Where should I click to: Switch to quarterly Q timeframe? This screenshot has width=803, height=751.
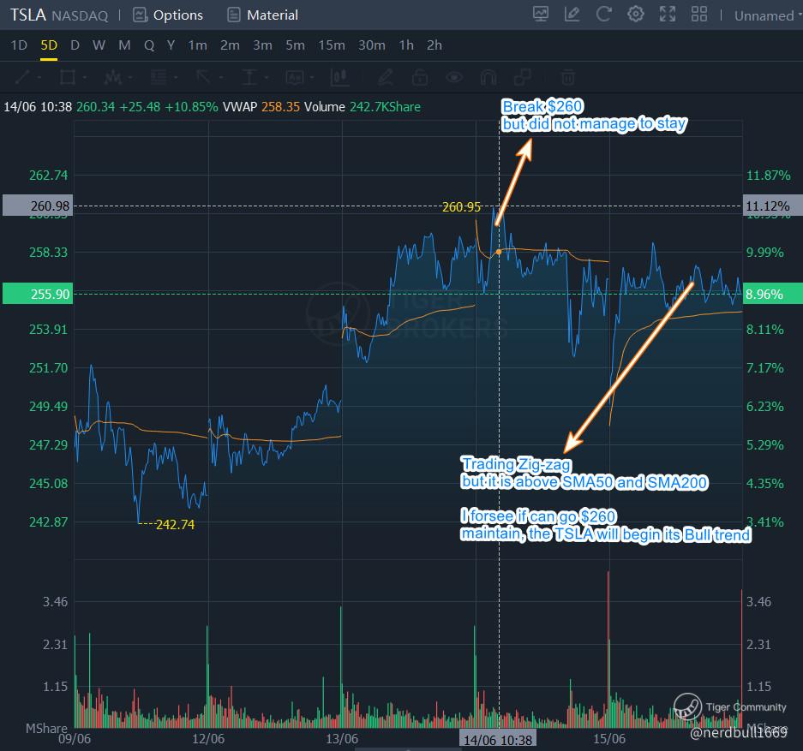pyautogui.click(x=149, y=45)
